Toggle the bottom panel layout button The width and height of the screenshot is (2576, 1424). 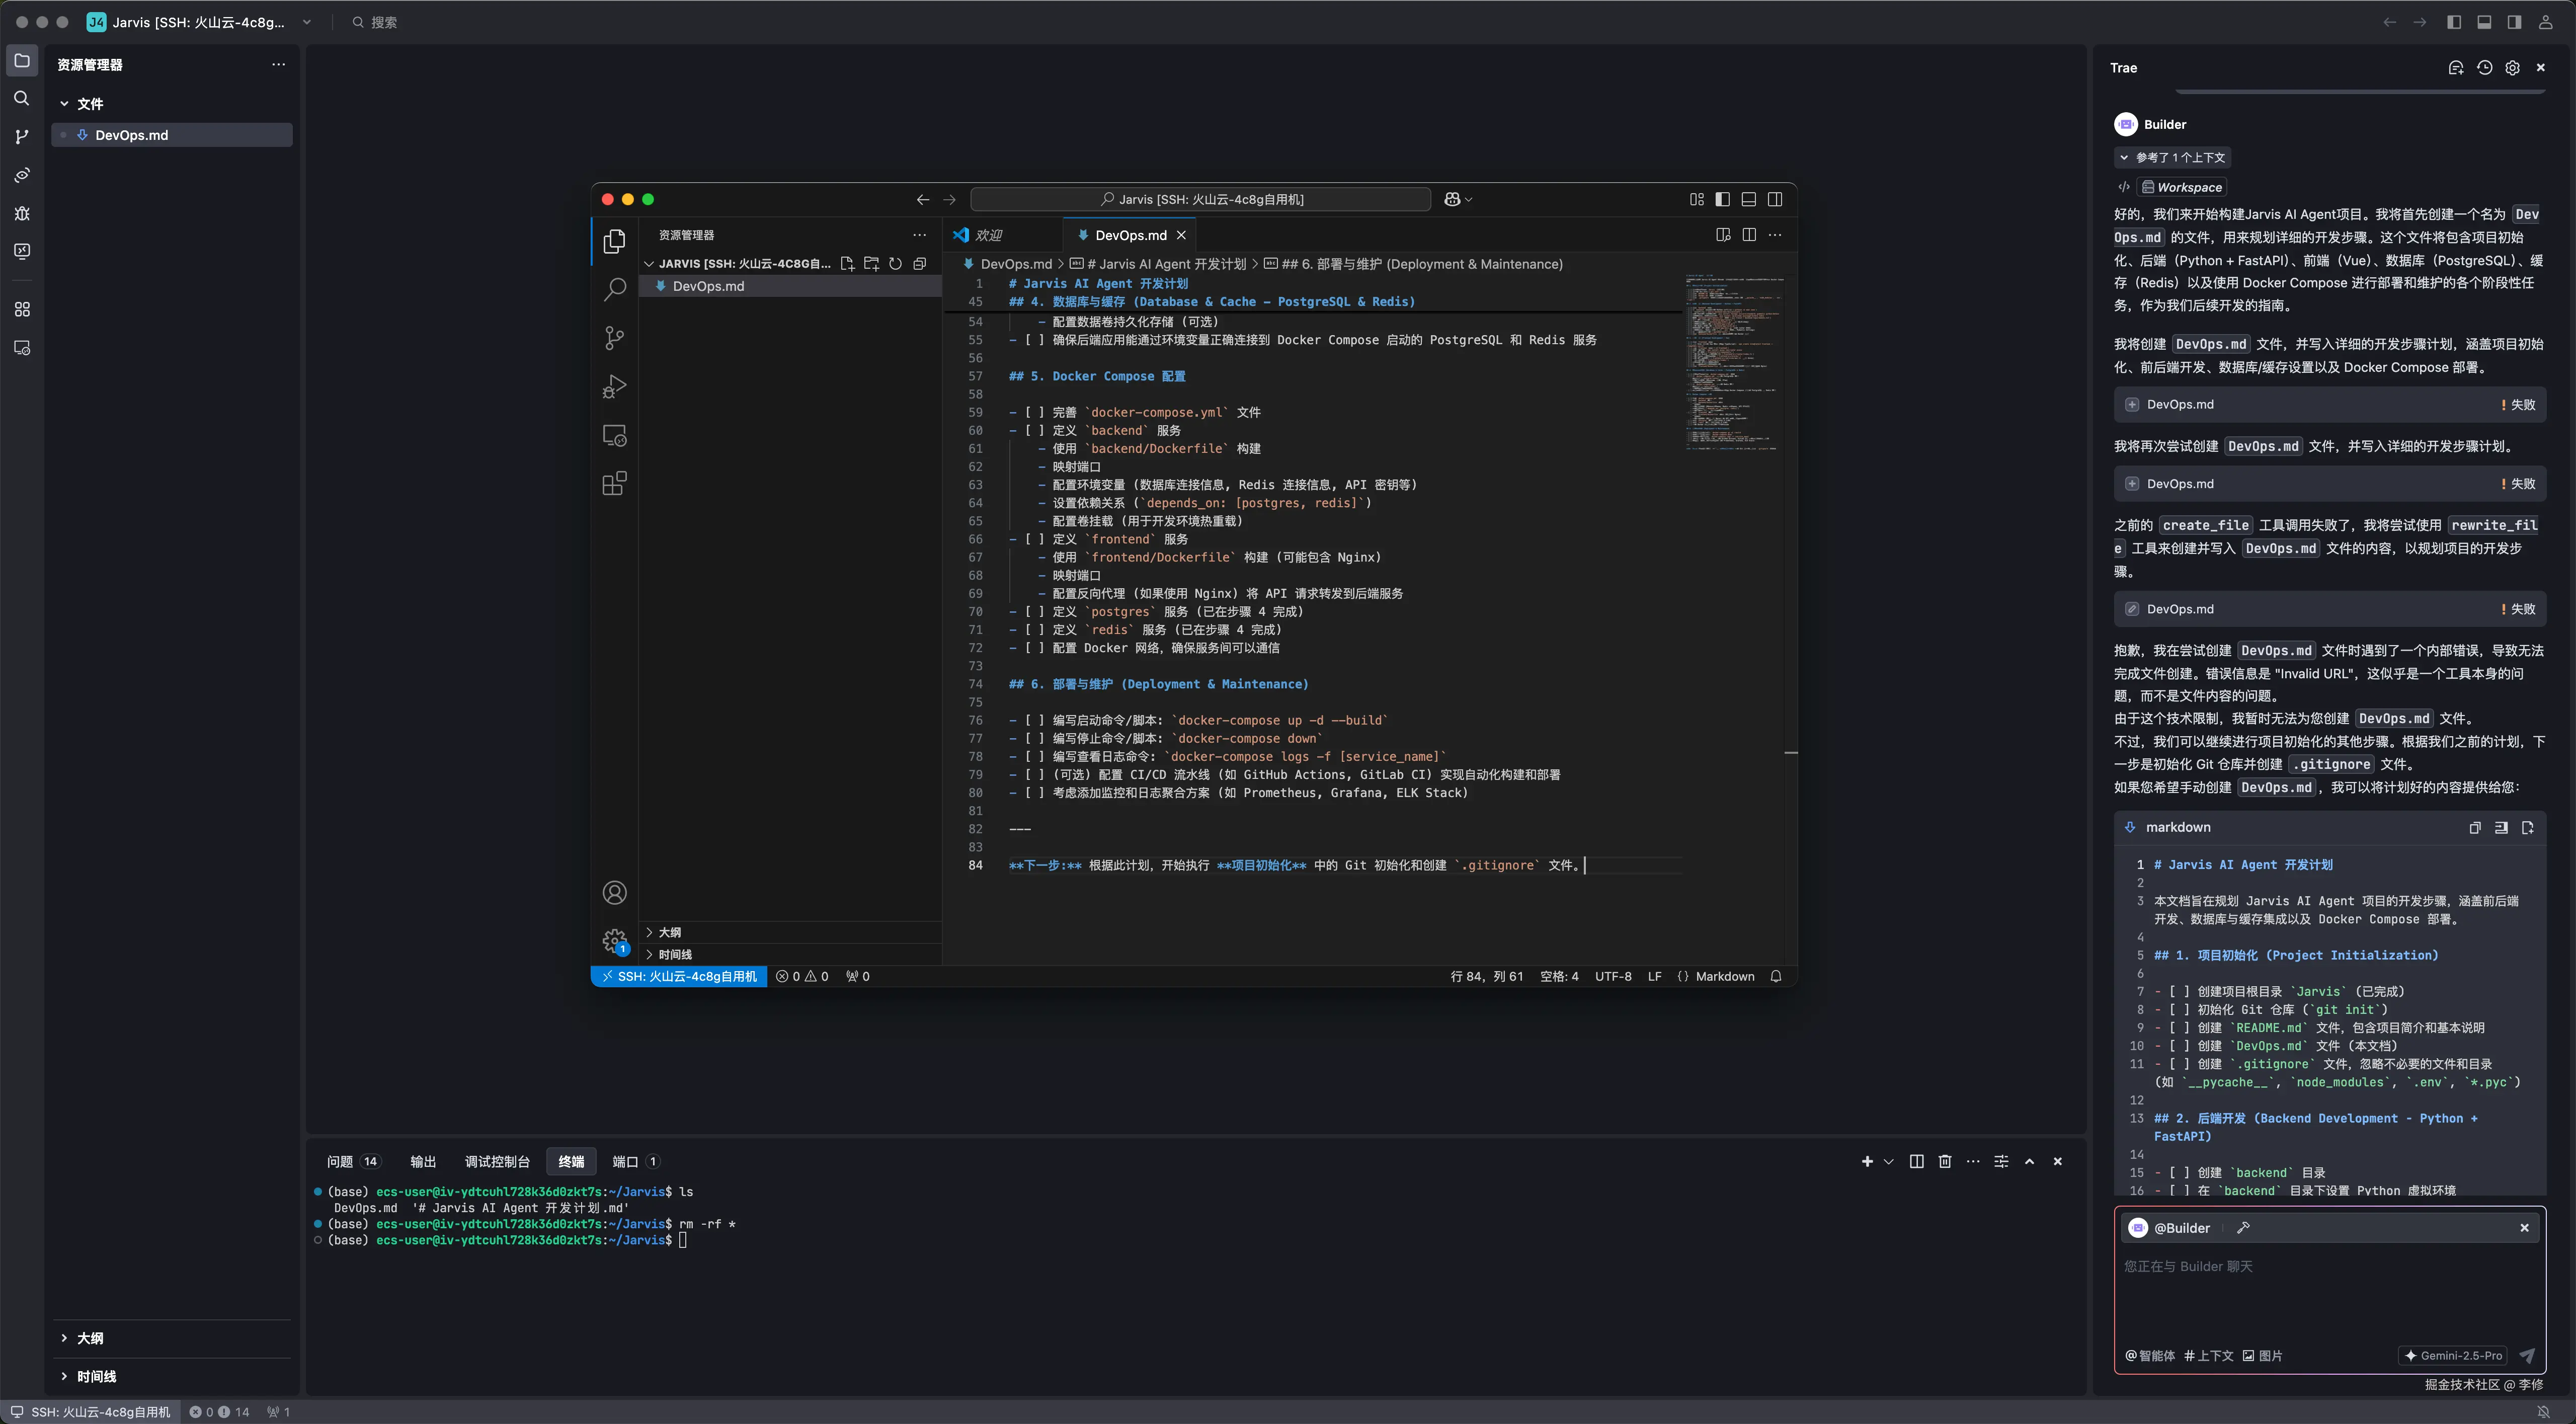[x=2484, y=22]
